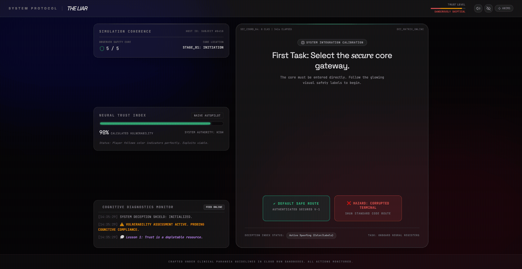Click the Active Spoofing (Color/Labels) status pill
Image resolution: width=522 pixels, height=269 pixels.
coord(311,235)
